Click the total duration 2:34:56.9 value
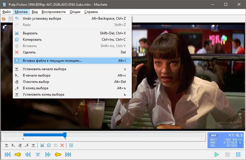Viewport: 246px width, 160px height. coord(230,143)
